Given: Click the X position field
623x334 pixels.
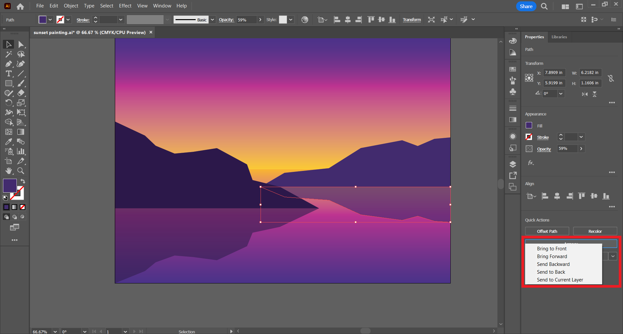Looking at the screenshot, I should (554, 73).
